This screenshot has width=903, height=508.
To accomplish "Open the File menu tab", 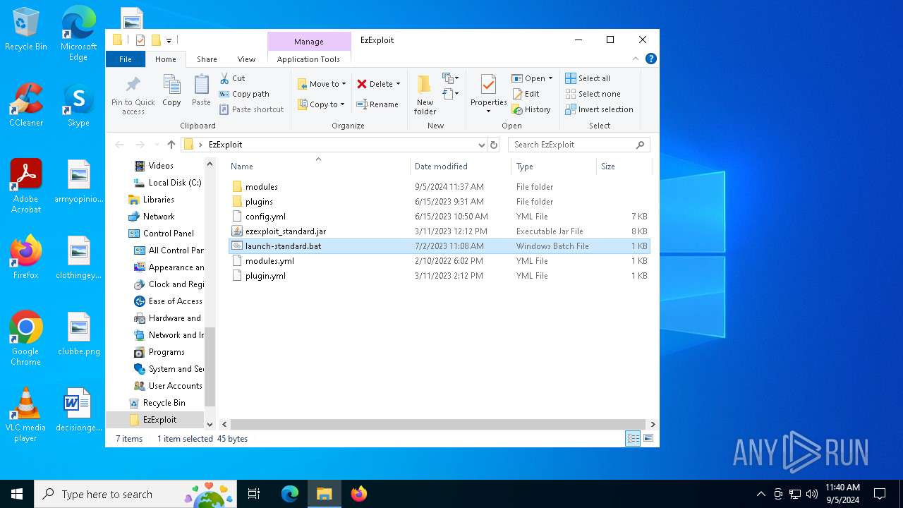I will 125,59.
